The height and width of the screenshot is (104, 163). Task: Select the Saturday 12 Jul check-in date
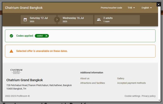click(38, 20)
